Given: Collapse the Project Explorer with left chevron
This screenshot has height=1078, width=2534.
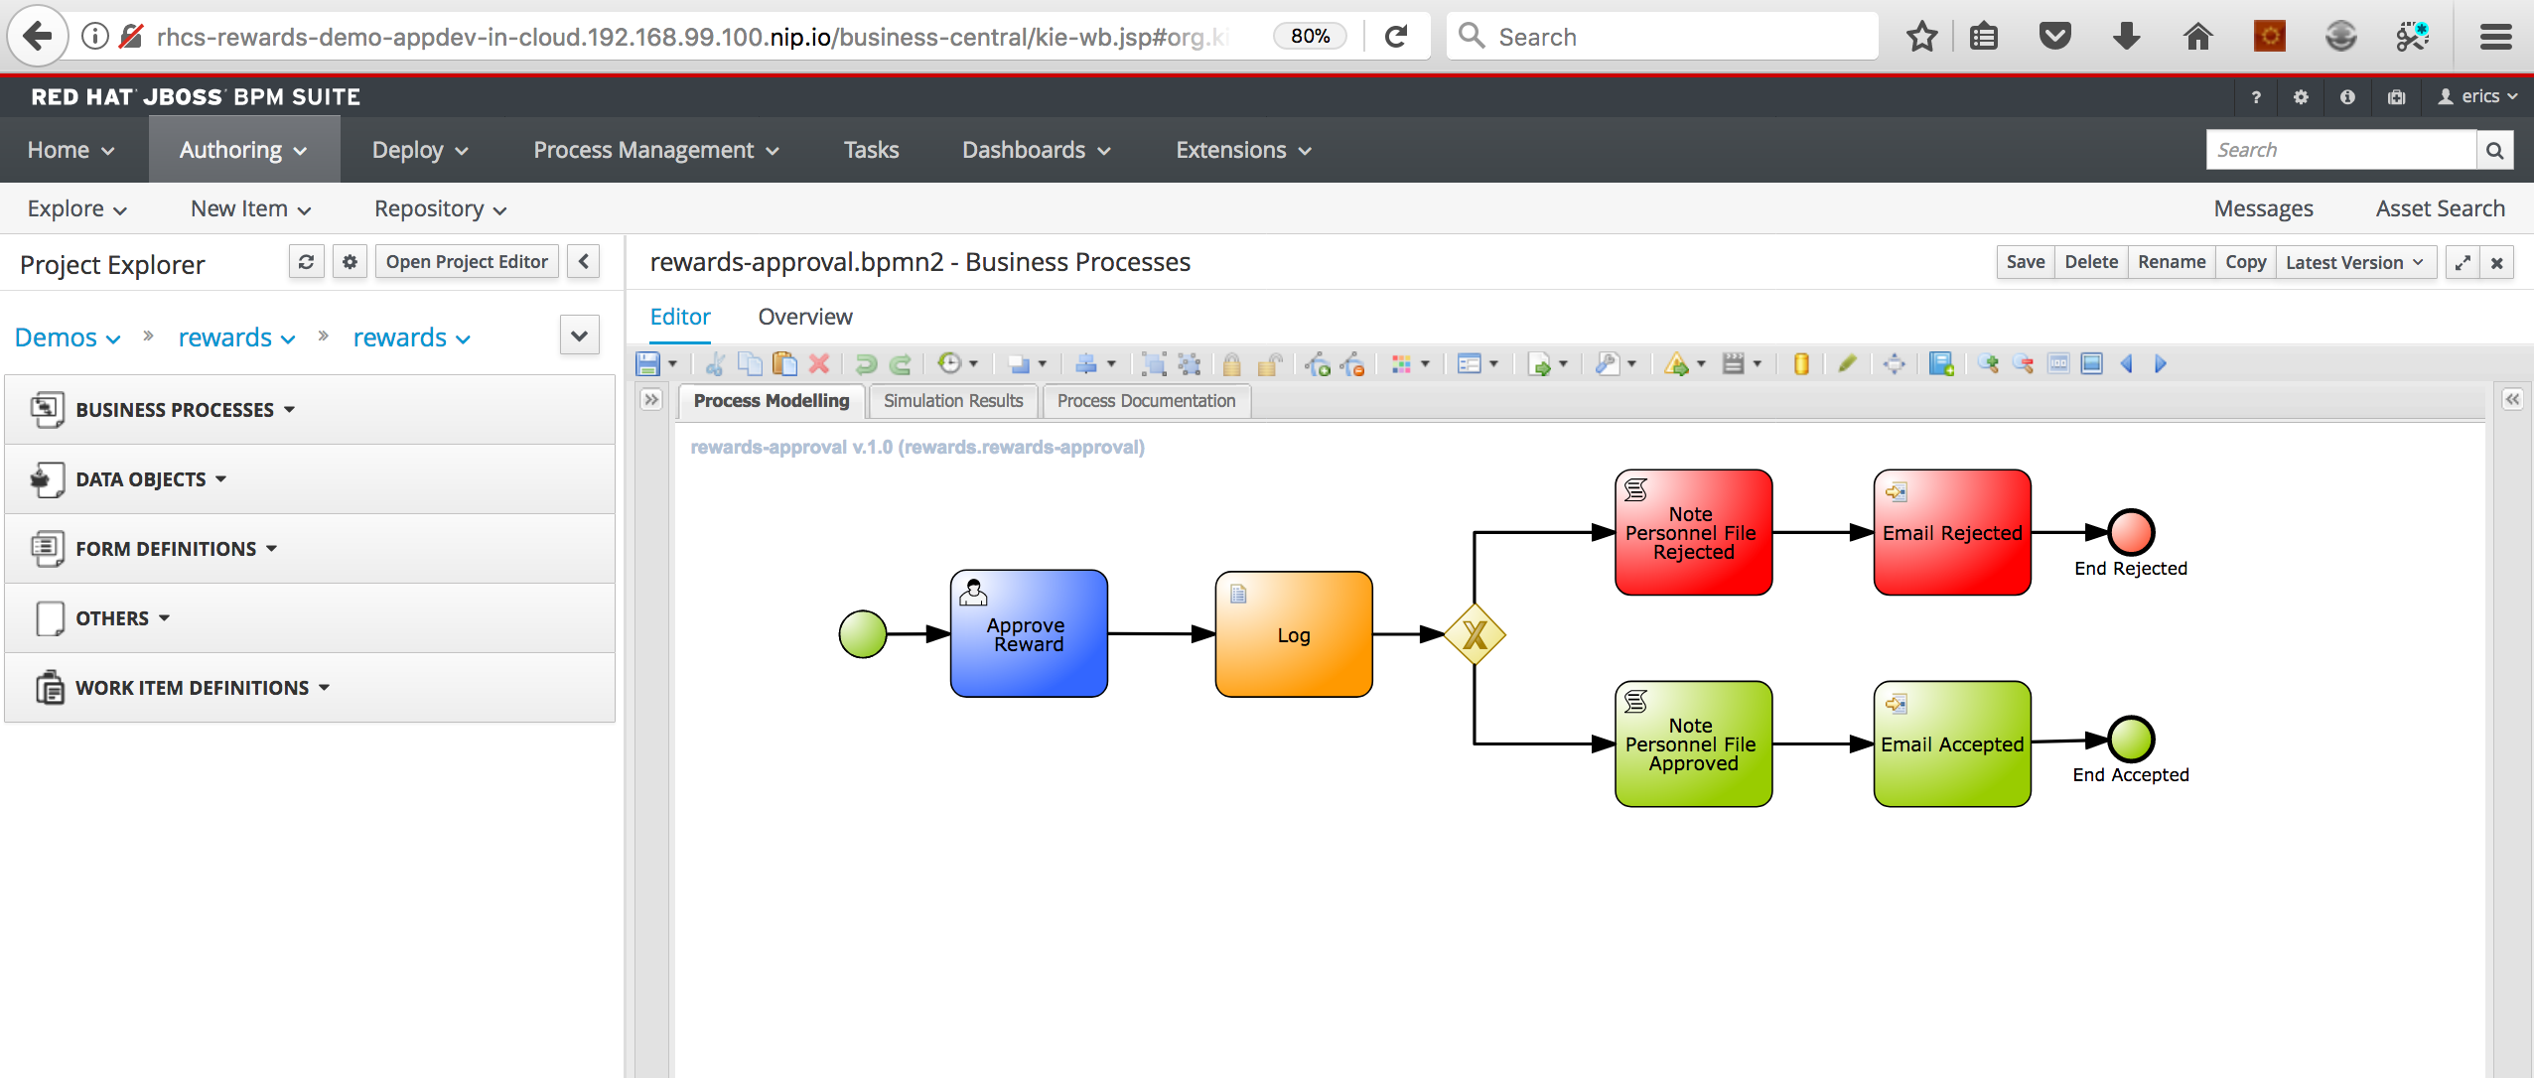Looking at the screenshot, I should (584, 262).
